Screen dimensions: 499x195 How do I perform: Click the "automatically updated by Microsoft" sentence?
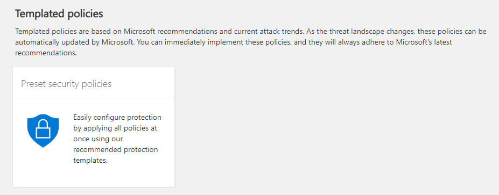75,42
